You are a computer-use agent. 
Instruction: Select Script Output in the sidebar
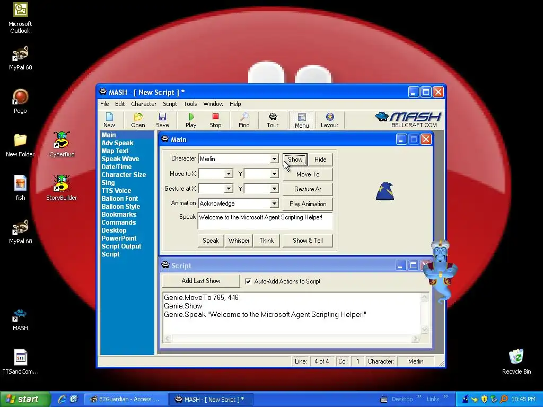click(121, 246)
